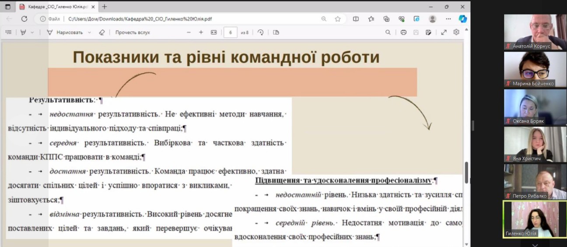Image resolution: width=567 pixels, height=247 pixels.
Task: Expand the highlight tool color dropdown
Action: click(x=32, y=32)
